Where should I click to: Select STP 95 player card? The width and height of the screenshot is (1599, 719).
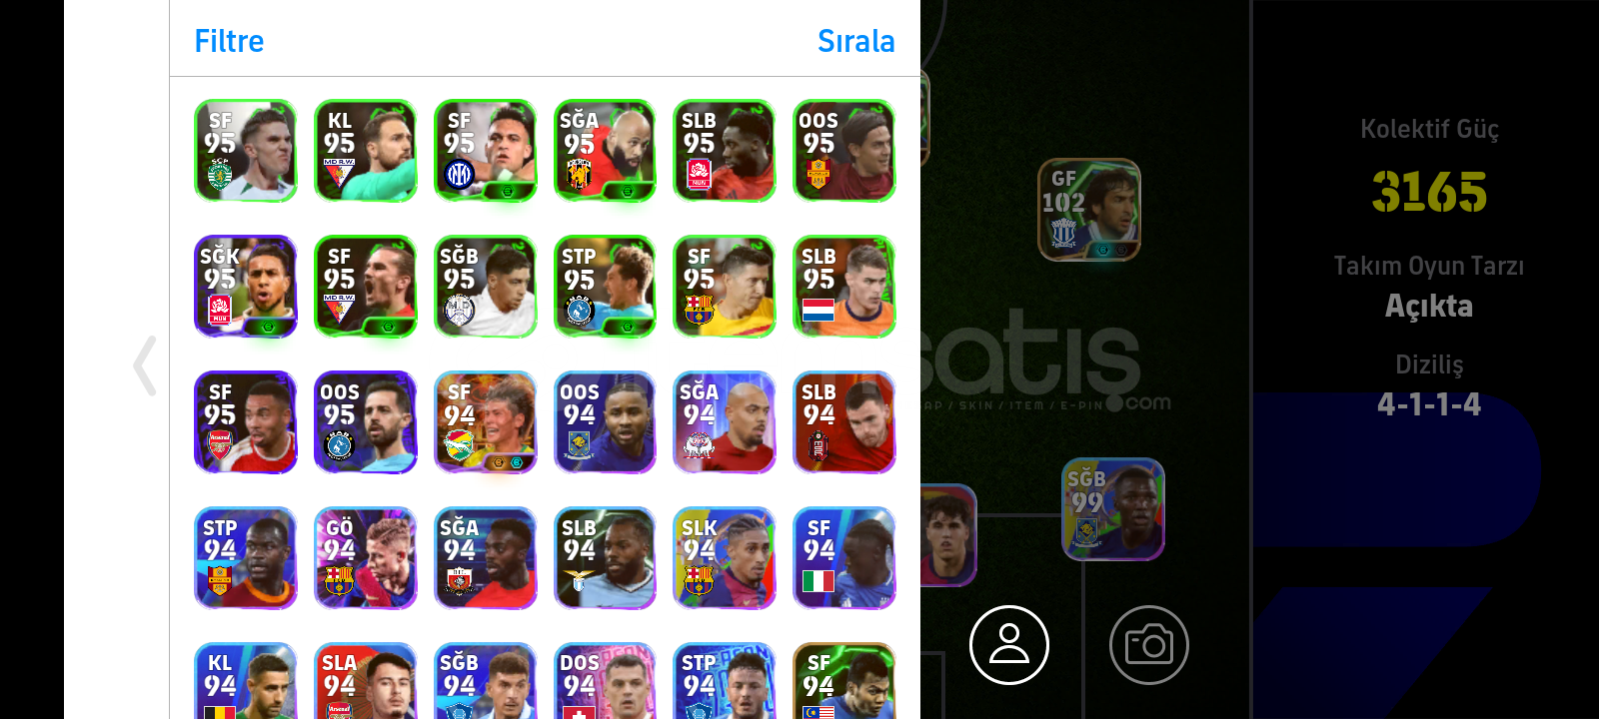click(605, 287)
